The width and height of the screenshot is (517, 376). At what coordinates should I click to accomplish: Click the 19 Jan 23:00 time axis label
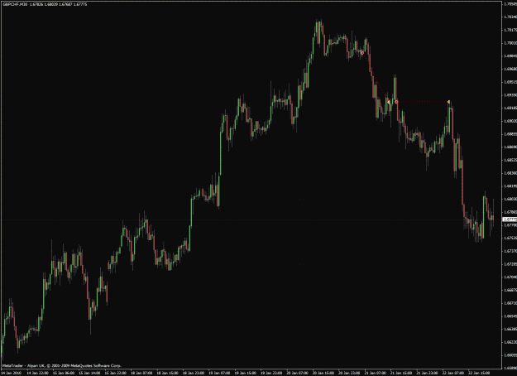272,373
